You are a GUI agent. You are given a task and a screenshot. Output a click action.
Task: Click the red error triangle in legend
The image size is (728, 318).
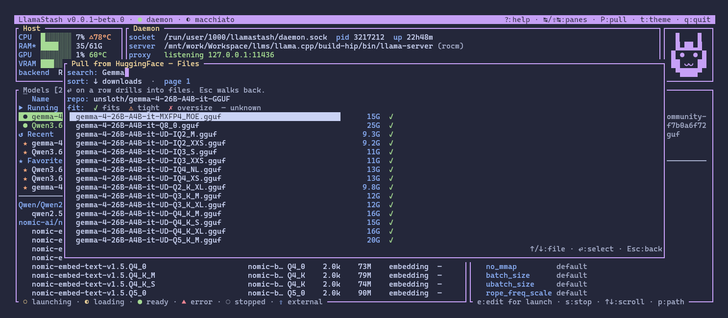pos(184,302)
